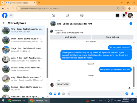This screenshot has width=137, height=103.
Task: Open Tina 3beds 2baths conversation
Action: coord(23,30)
